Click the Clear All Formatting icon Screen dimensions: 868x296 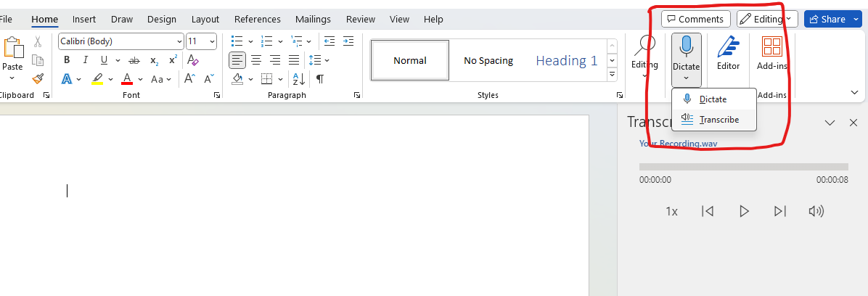192,59
